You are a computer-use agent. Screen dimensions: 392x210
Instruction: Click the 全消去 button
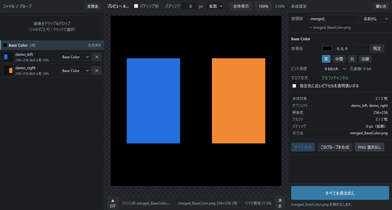(93, 6)
